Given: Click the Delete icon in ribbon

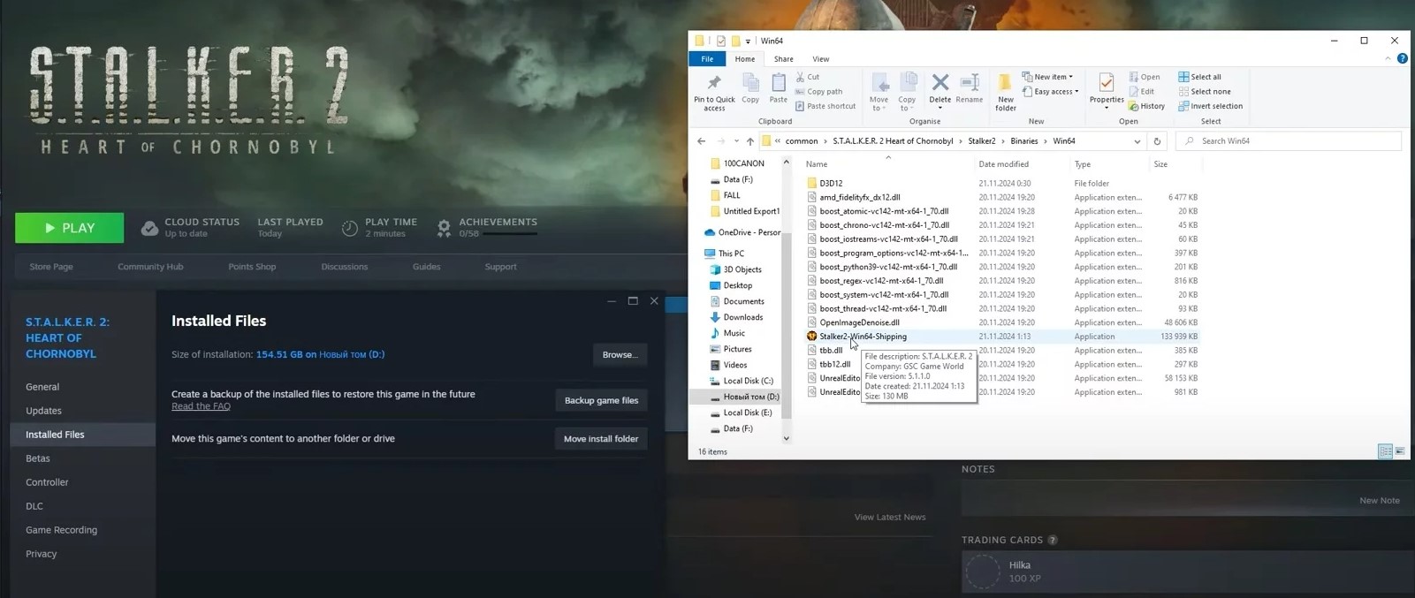Looking at the screenshot, I should coord(940,84).
